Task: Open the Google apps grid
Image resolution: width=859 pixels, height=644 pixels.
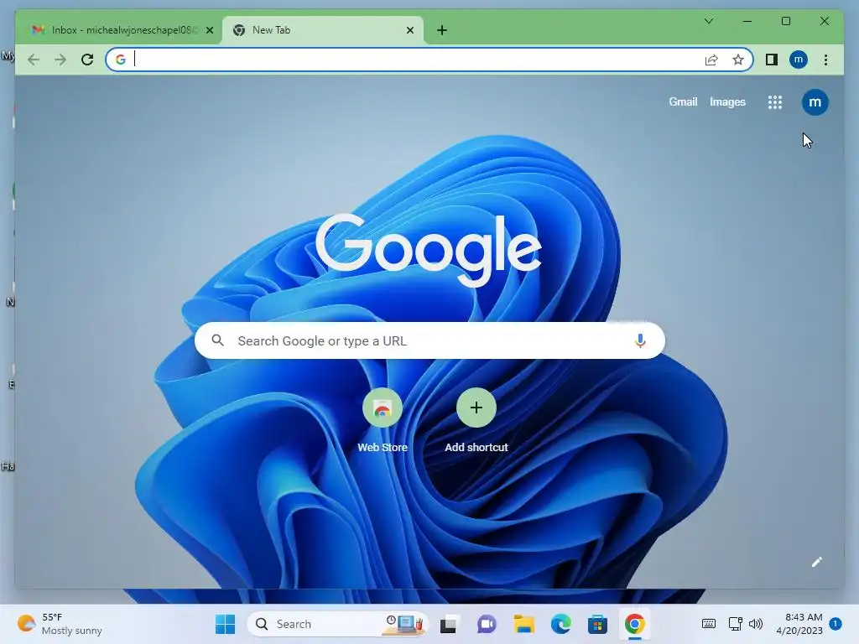Action: 774,102
